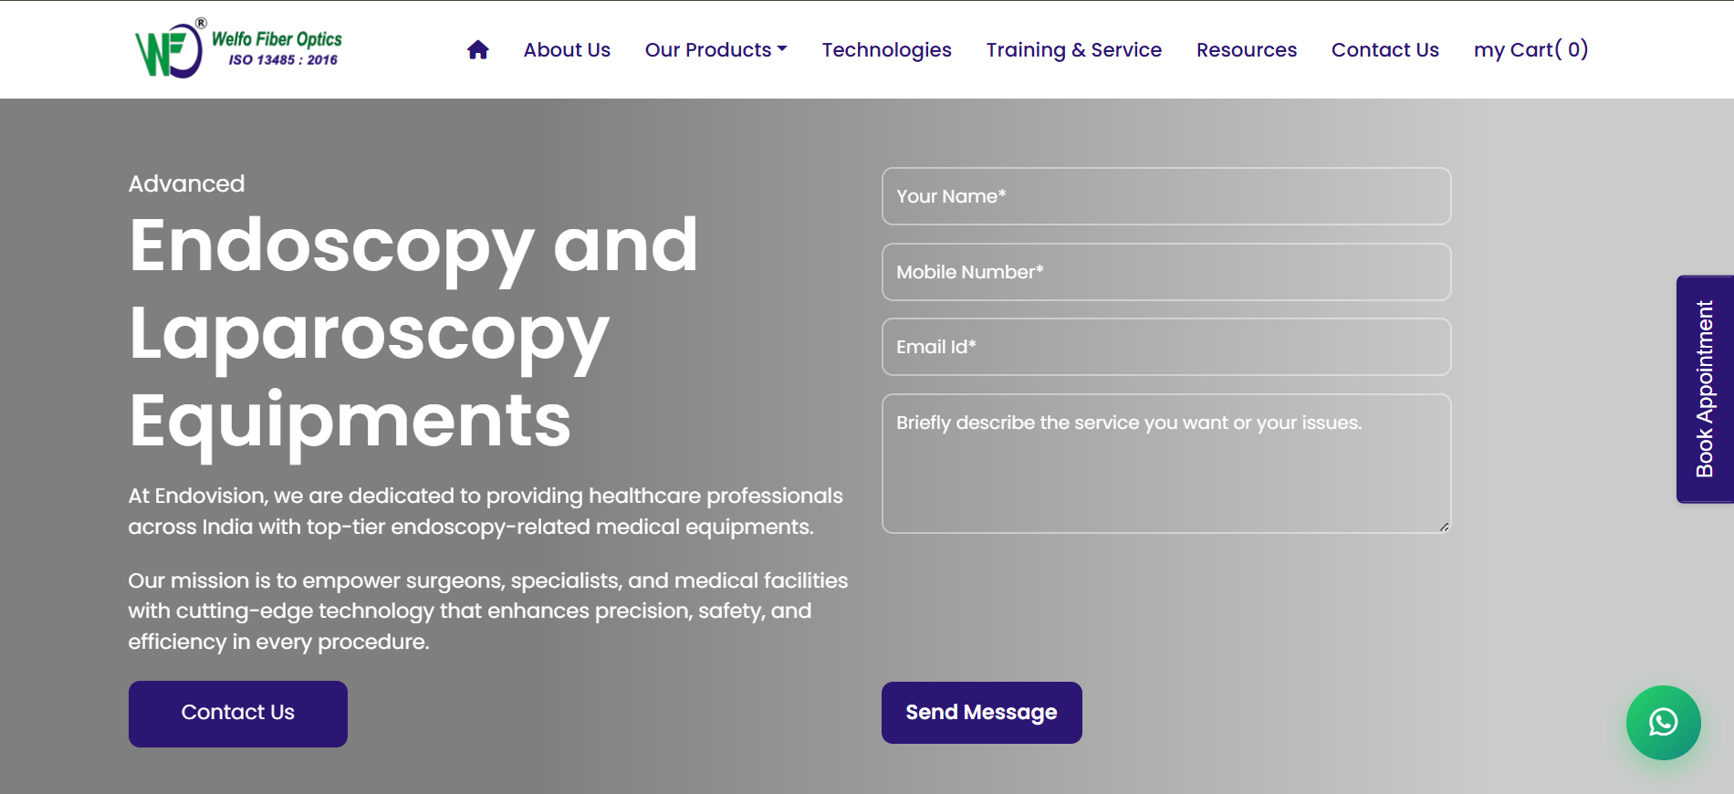Viewport: 1734px width, 794px height.
Task: Click the Welfo Fiber Optics logo
Action: pos(238,50)
